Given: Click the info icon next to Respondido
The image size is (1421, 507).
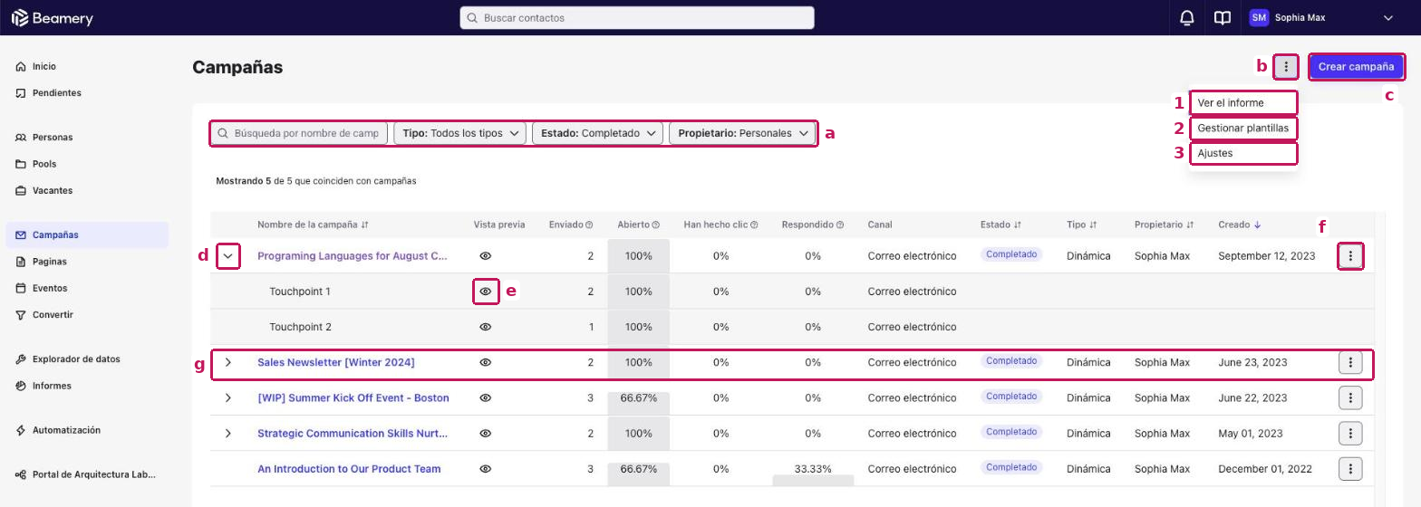Looking at the screenshot, I should (840, 225).
